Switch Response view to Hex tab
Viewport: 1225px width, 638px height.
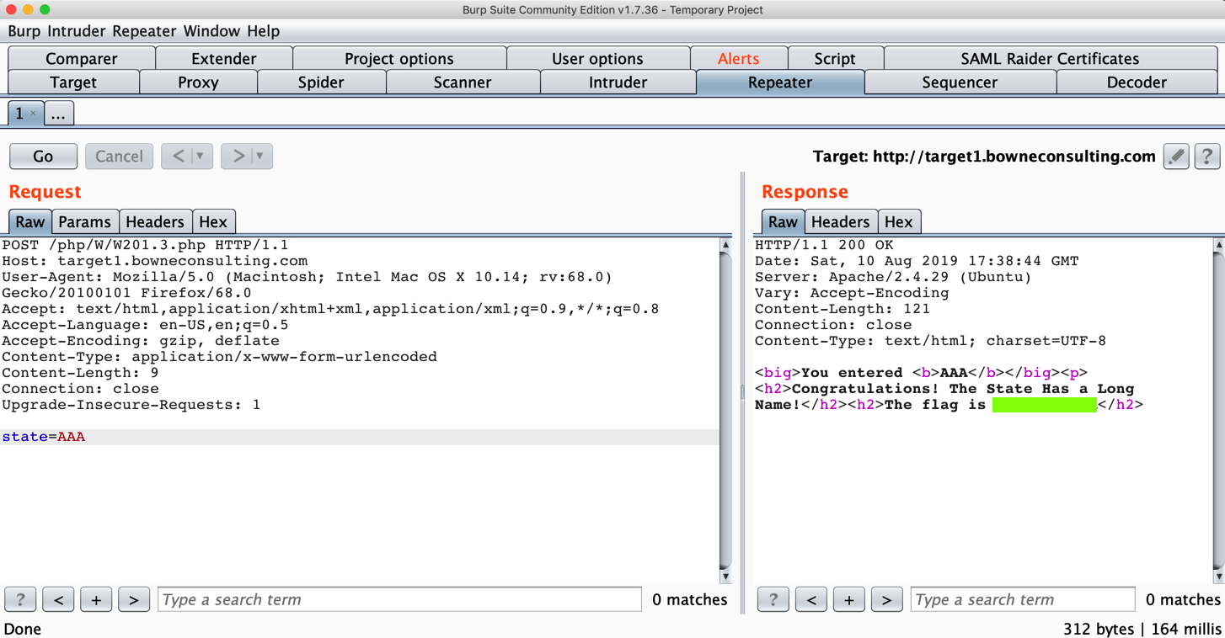898,222
